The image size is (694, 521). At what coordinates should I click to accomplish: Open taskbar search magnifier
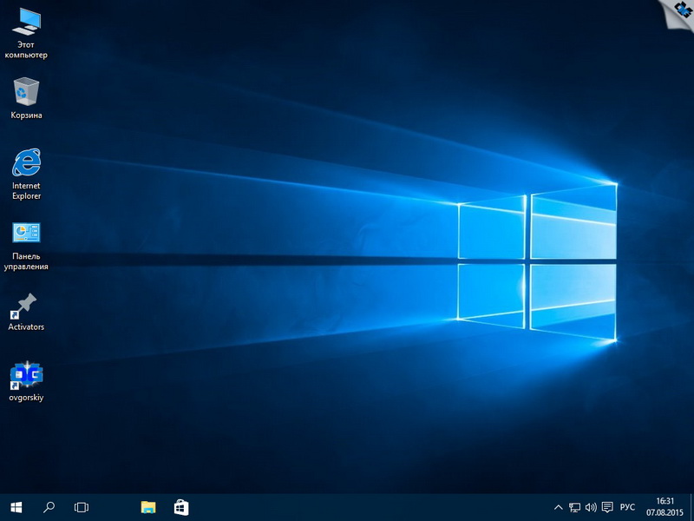pyautogui.click(x=49, y=507)
